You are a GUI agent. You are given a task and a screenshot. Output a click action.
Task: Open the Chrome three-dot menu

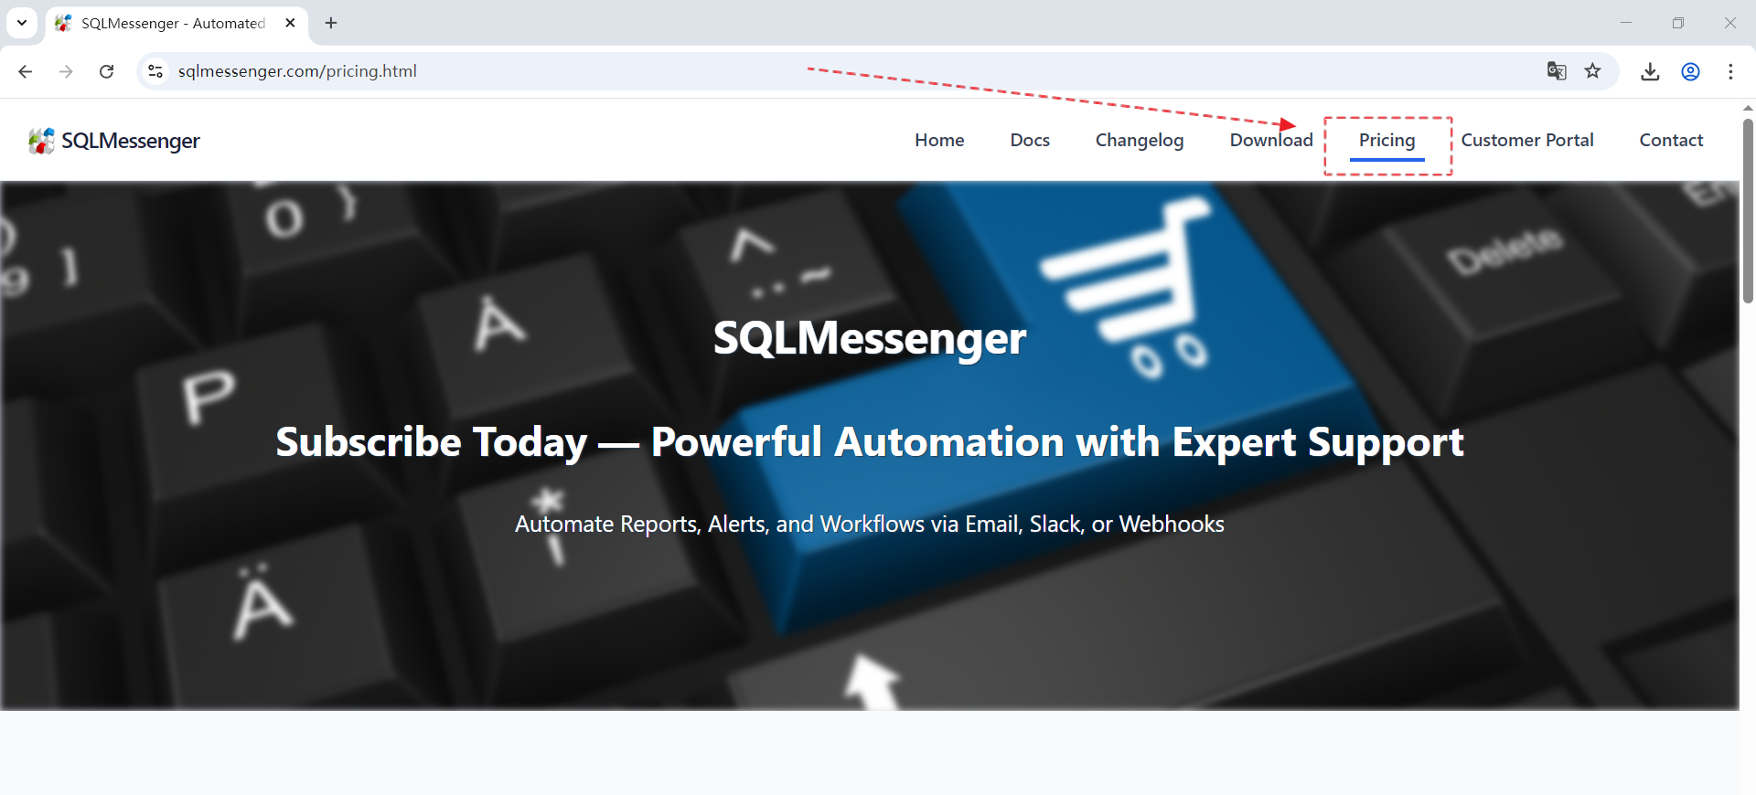click(1730, 71)
